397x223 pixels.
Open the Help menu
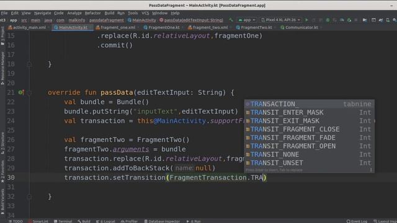(x=175, y=13)
